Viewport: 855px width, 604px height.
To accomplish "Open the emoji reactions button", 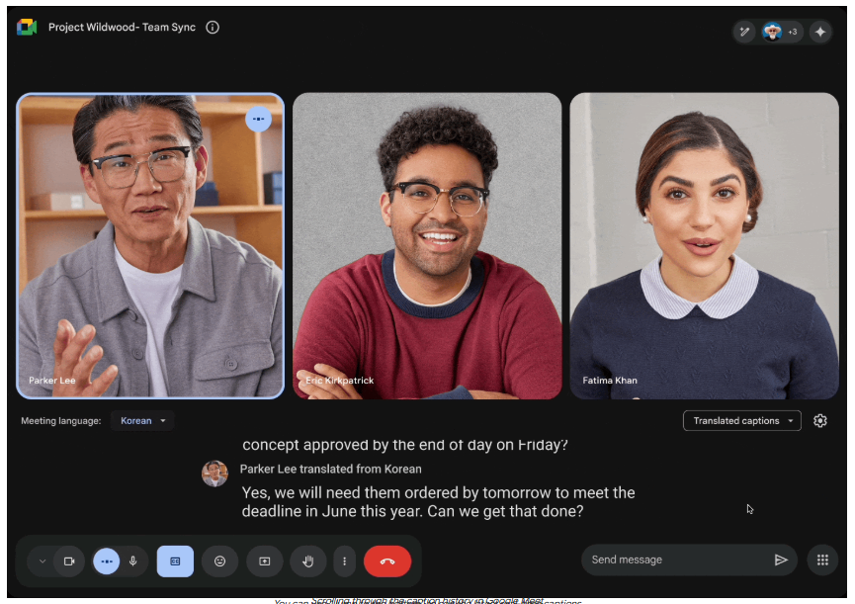I will click(219, 561).
